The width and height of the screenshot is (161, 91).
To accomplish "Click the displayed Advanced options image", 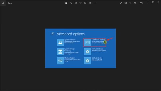I will (80, 48).
